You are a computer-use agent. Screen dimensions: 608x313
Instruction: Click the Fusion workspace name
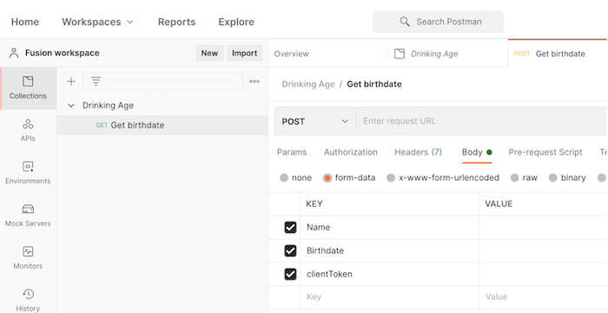tap(62, 53)
